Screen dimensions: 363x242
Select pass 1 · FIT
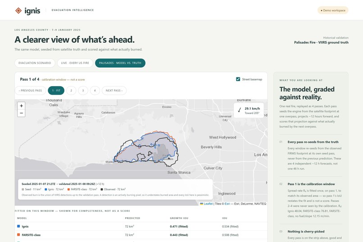pyautogui.click(x=56, y=91)
